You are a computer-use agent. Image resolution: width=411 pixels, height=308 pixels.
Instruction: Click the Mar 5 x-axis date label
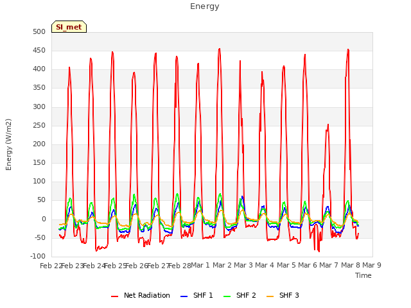coord(286,265)
